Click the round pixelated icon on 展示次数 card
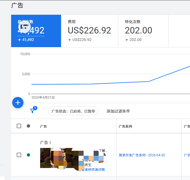The height and width of the screenshot is (180, 190). point(24,26)
